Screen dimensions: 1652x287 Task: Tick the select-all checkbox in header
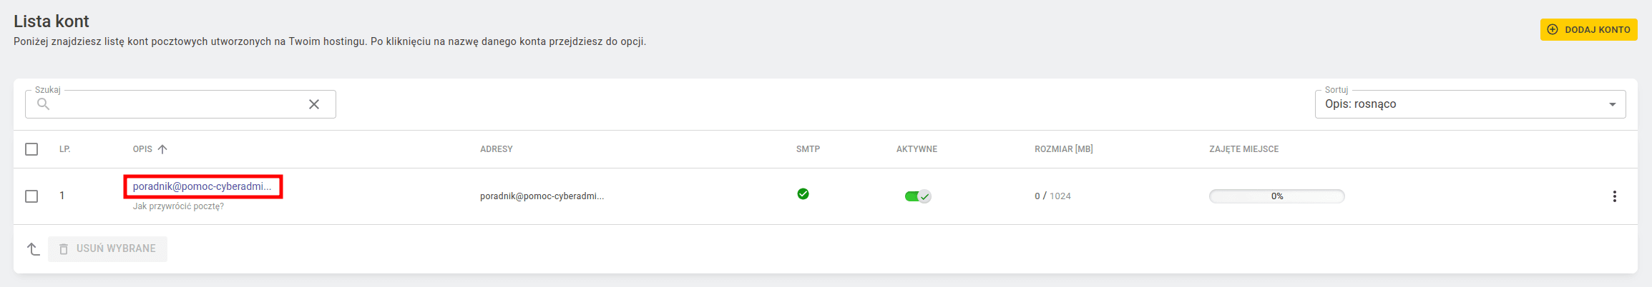coord(31,149)
